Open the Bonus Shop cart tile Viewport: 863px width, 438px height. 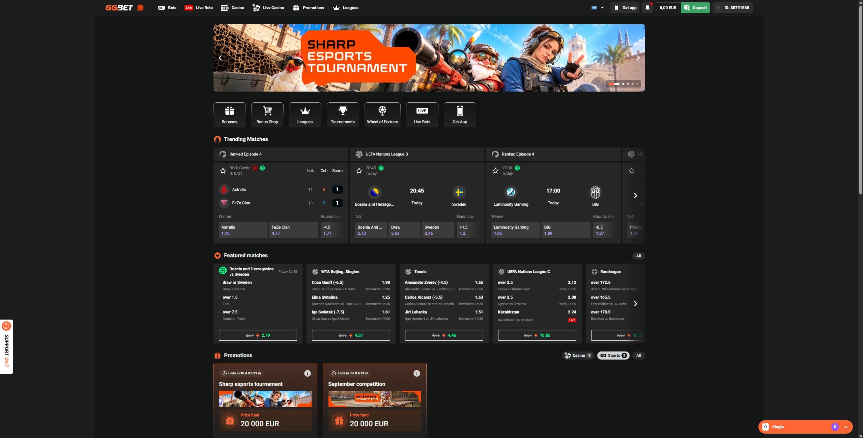[267, 115]
